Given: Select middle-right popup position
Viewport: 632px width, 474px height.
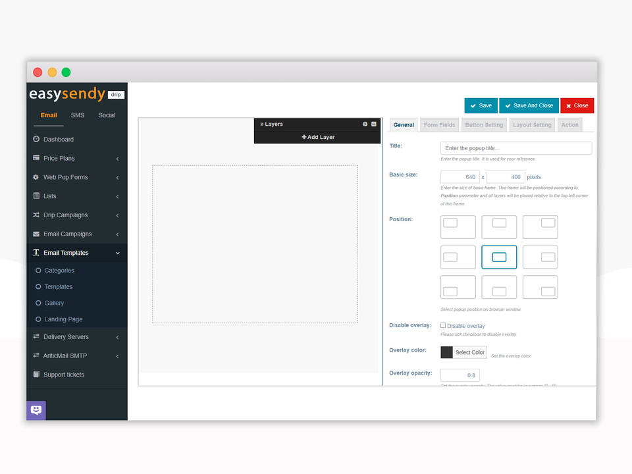Looking at the screenshot, I should [540, 257].
